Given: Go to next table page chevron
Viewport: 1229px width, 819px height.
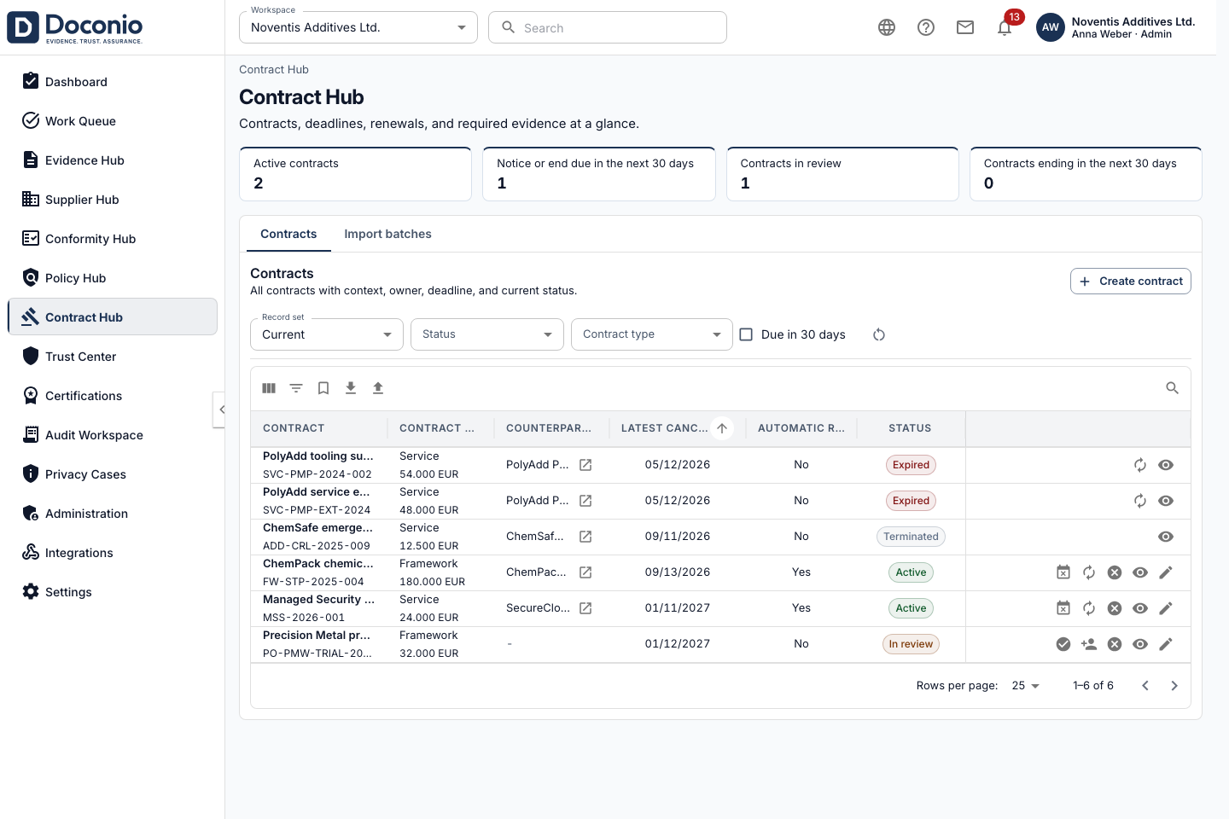Looking at the screenshot, I should click(1174, 686).
